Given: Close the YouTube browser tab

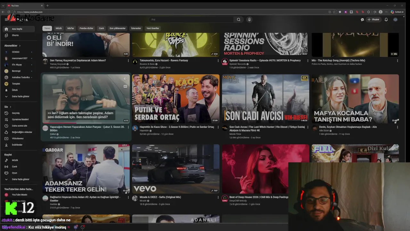Looking at the screenshot, I should click(x=42, y=5).
